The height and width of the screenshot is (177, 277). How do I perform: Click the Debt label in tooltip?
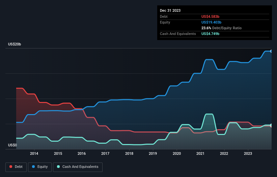coord(164,16)
